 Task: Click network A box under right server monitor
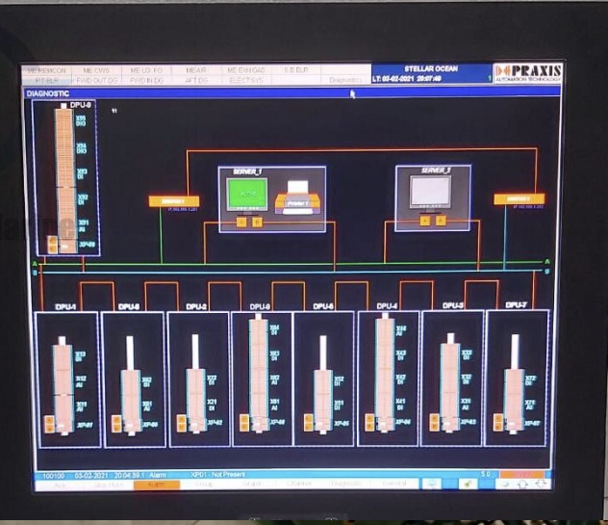(425, 221)
